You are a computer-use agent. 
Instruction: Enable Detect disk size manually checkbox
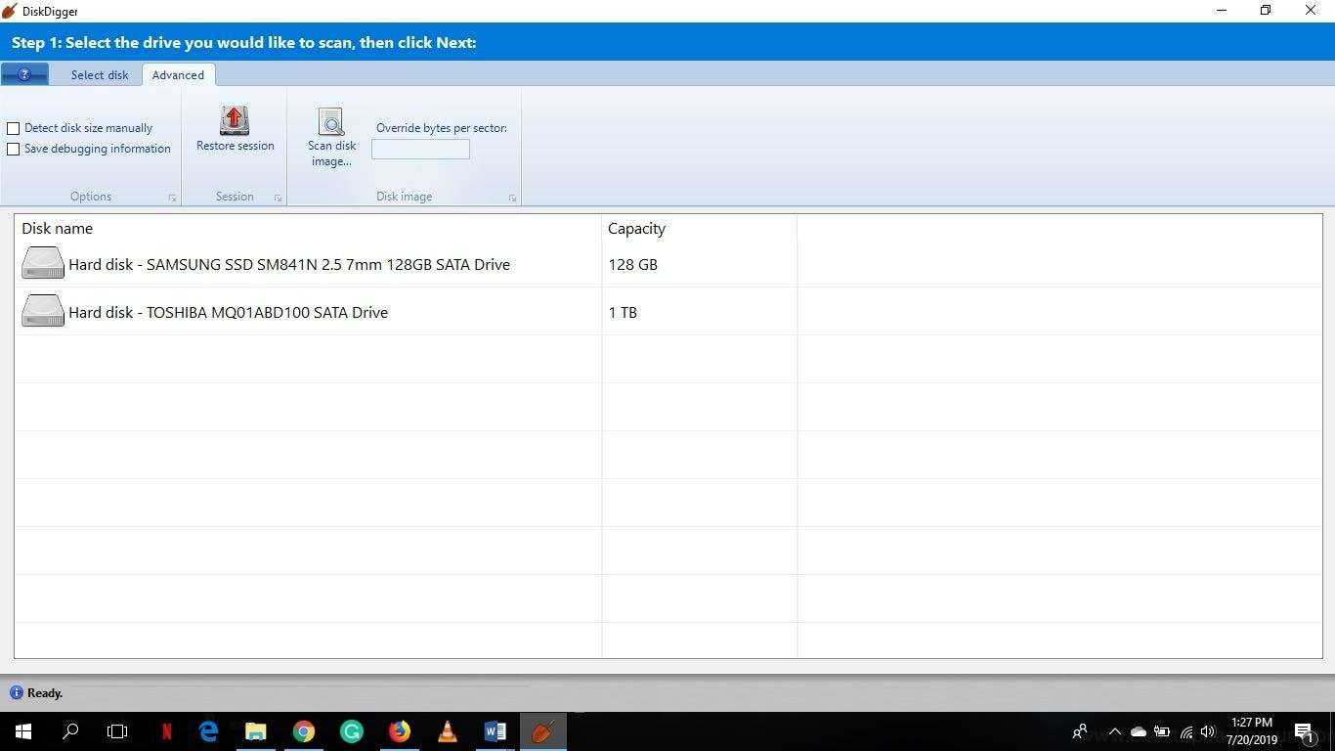click(x=14, y=128)
